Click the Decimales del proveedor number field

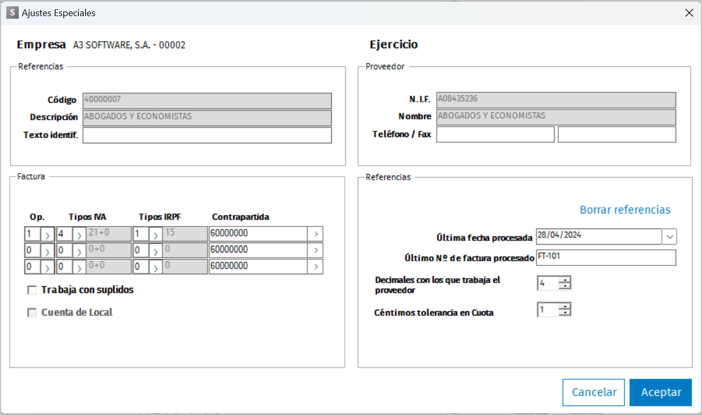(548, 283)
